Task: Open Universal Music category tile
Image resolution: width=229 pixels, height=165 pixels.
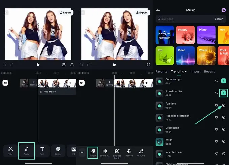Action: point(165,35)
